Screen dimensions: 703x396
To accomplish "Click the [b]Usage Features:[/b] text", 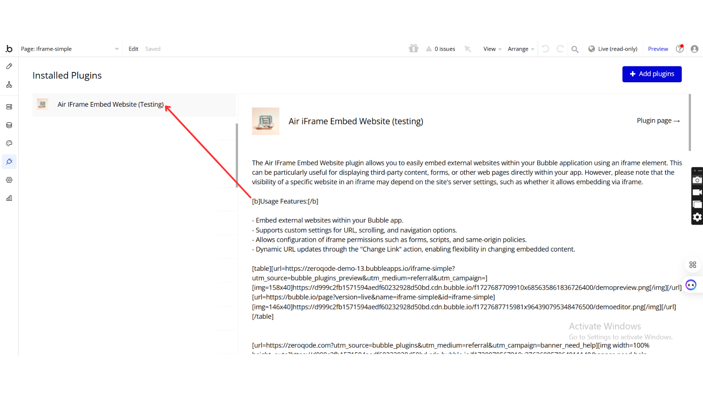I will (x=285, y=201).
